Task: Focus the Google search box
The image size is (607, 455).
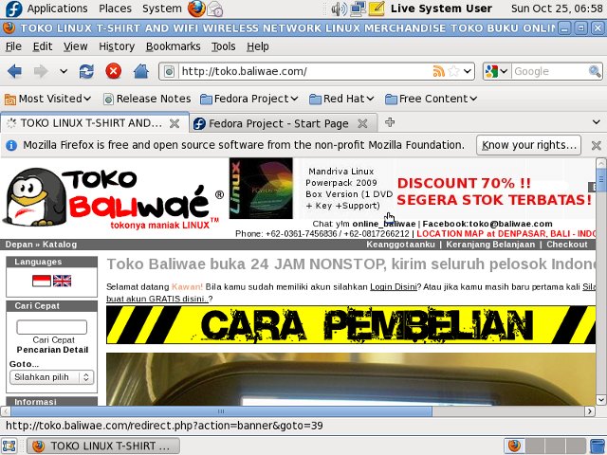Action: (550, 71)
